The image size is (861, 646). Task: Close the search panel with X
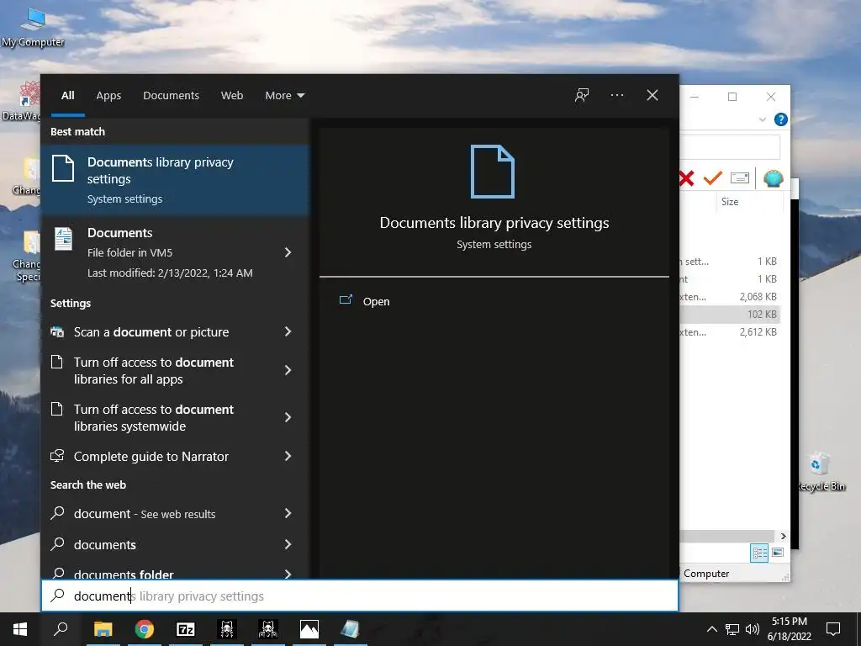[x=652, y=96]
